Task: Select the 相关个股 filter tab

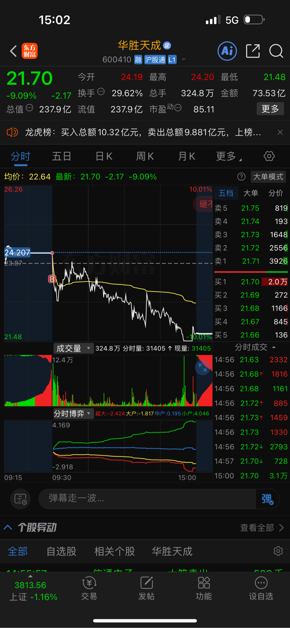Action: pos(114,551)
